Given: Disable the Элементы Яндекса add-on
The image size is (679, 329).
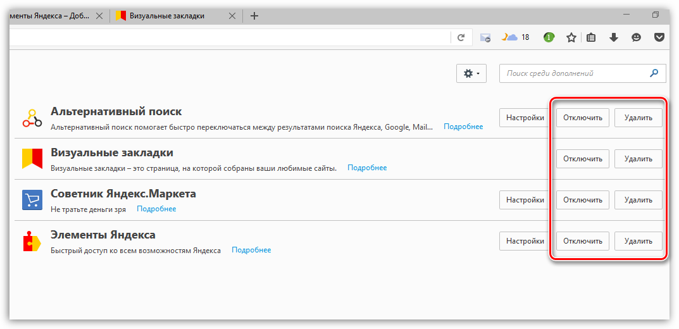Looking at the screenshot, I should point(583,241).
